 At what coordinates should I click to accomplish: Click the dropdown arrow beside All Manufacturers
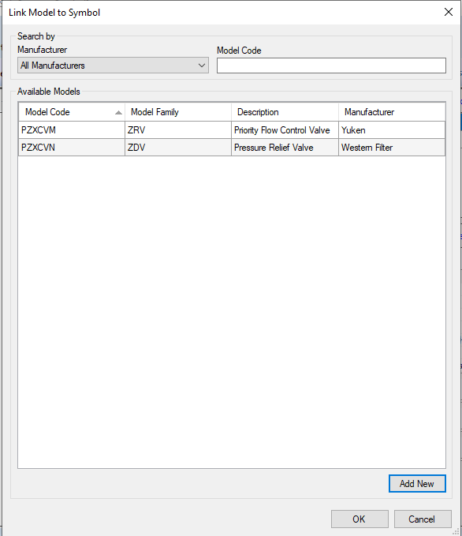202,65
